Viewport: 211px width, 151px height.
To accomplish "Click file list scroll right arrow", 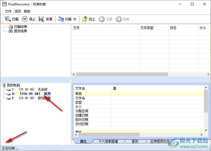I will click(x=208, y=74).
